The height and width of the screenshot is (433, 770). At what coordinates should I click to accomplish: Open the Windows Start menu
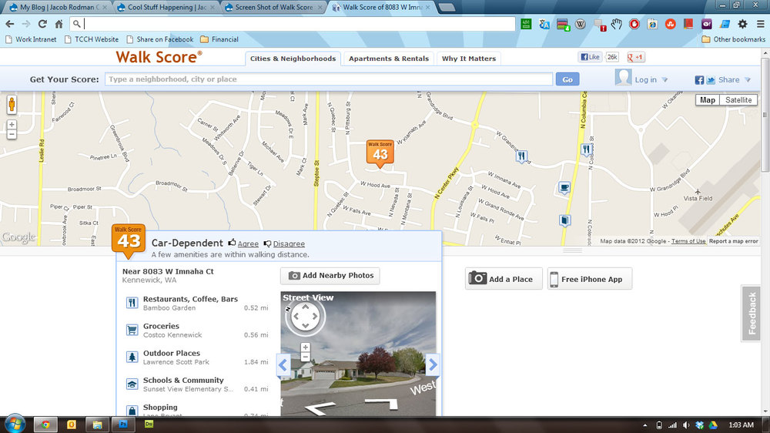click(15, 424)
